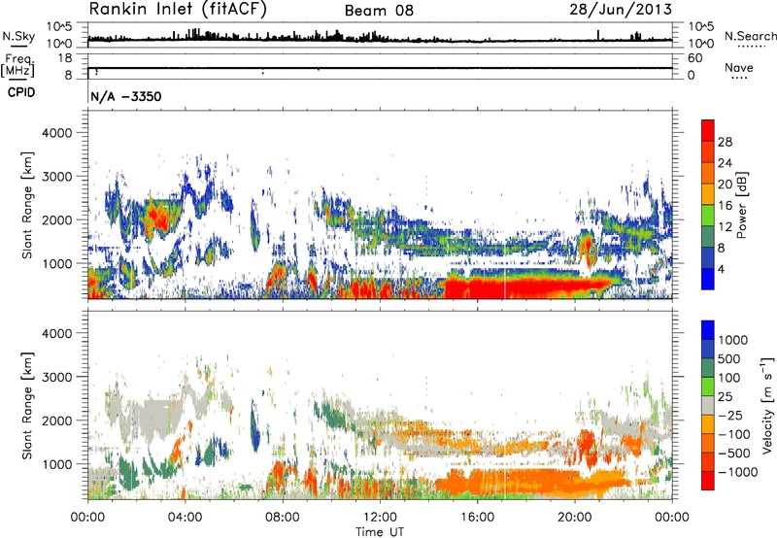Click the '-1000' Velocity colorbar label
Screen dimensions: 777x538
click(x=737, y=472)
